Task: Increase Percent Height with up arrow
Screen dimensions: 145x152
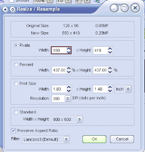Action: [x=110, y=68]
